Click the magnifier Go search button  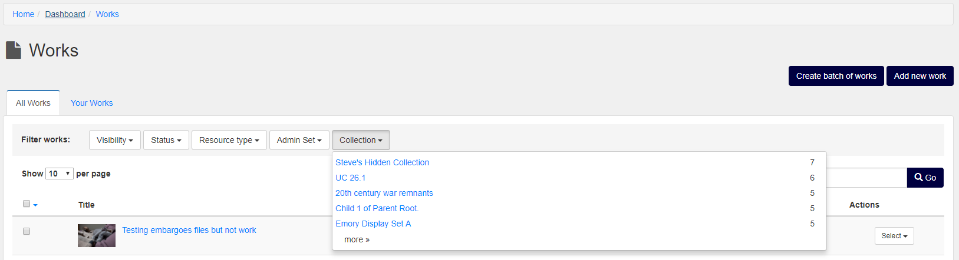click(925, 178)
